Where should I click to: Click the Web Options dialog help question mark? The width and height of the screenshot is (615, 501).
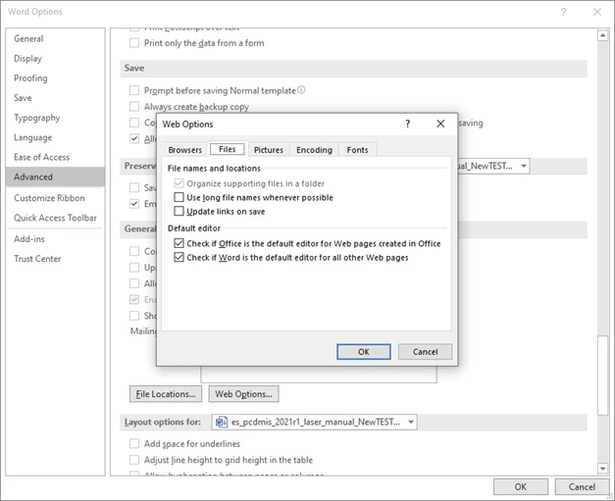(407, 124)
